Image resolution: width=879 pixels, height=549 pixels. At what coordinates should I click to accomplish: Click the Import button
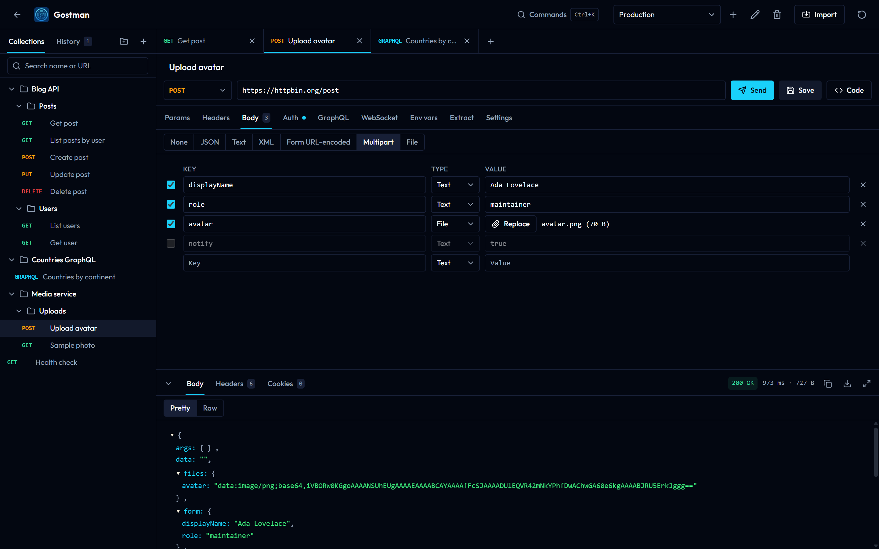coord(819,15)
